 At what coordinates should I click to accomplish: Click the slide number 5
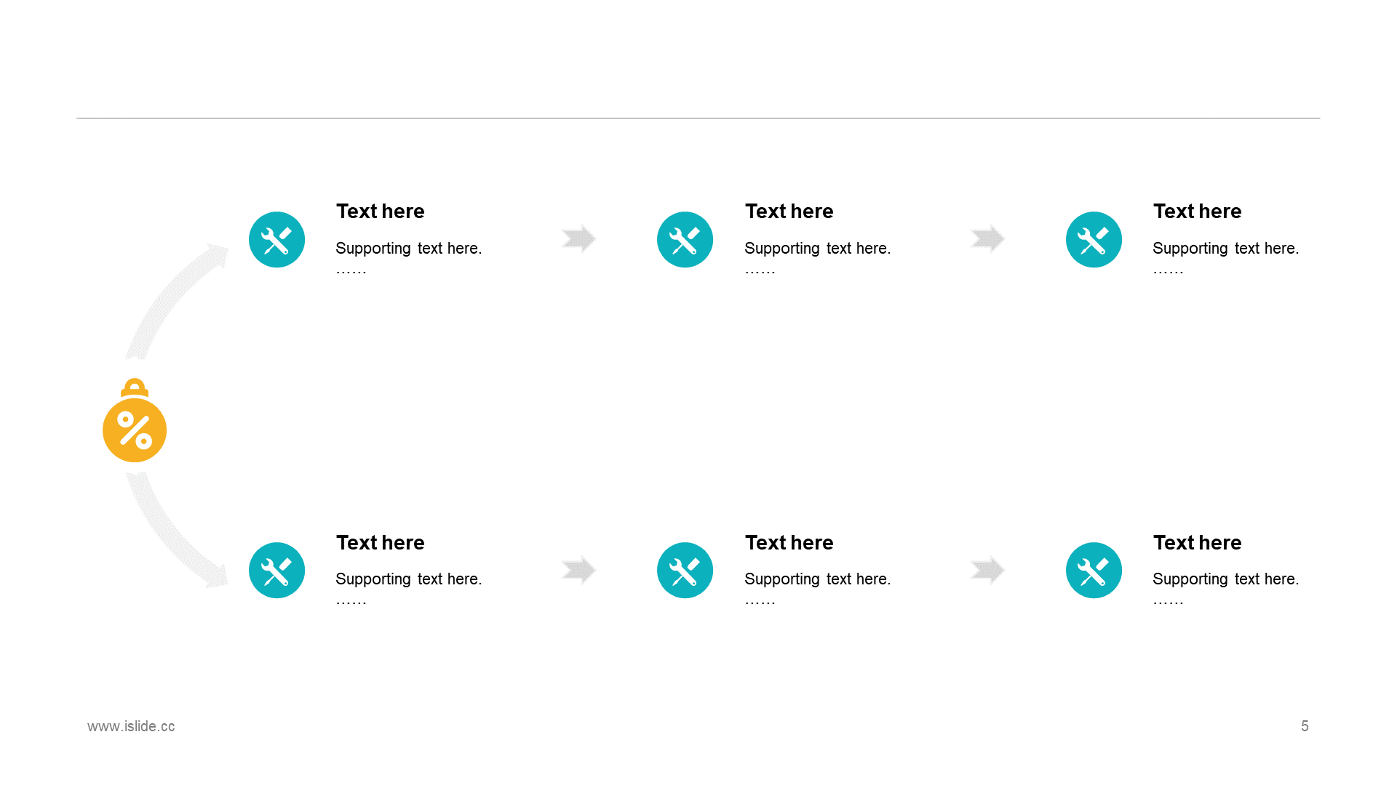(x=1305, y=726)
